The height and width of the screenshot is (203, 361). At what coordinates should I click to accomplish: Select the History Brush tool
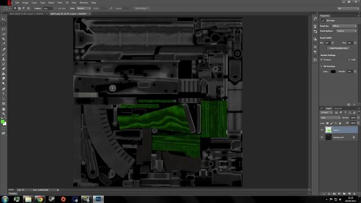[3, 64]
